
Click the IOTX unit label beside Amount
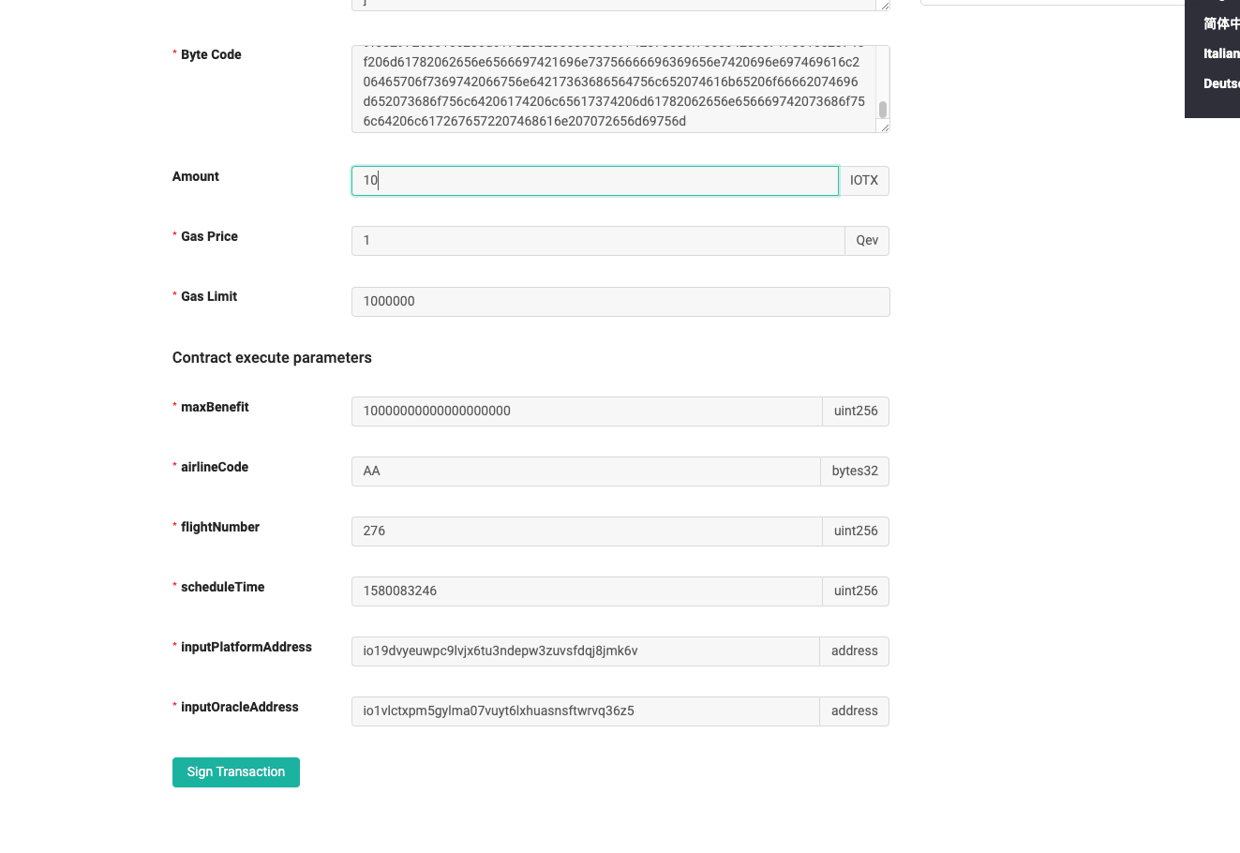(x=863, y=180)
